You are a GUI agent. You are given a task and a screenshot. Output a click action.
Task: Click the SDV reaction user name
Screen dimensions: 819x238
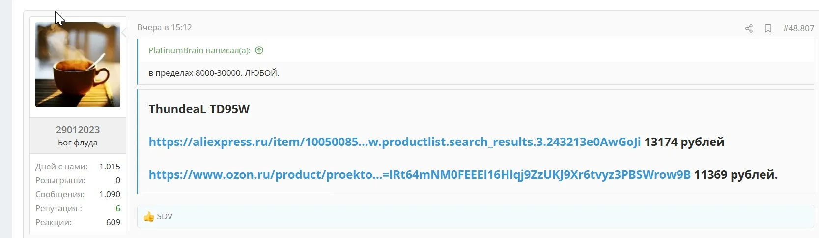(165, 216)
